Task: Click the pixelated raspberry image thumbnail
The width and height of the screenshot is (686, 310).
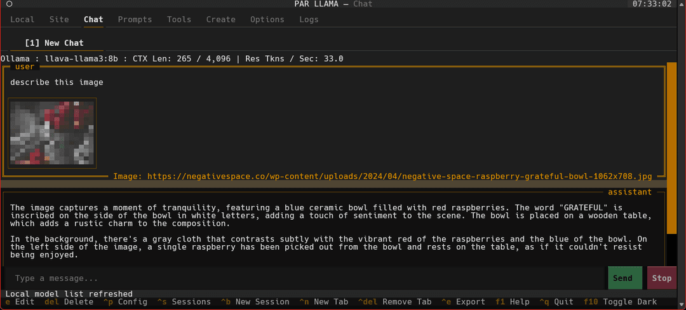Action: pyautogui.click(x=52, y=133)
